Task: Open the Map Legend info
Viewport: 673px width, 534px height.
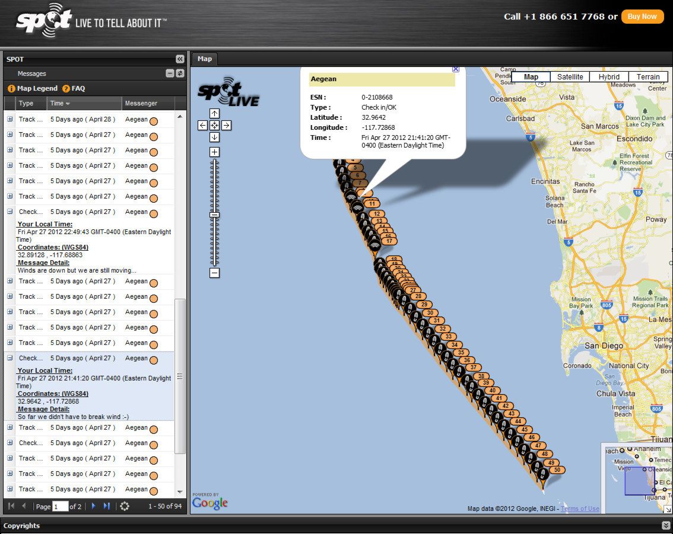Action: click(12, 89)
